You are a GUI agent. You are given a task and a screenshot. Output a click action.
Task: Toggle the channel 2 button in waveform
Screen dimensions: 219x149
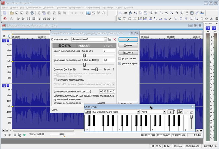4,86
